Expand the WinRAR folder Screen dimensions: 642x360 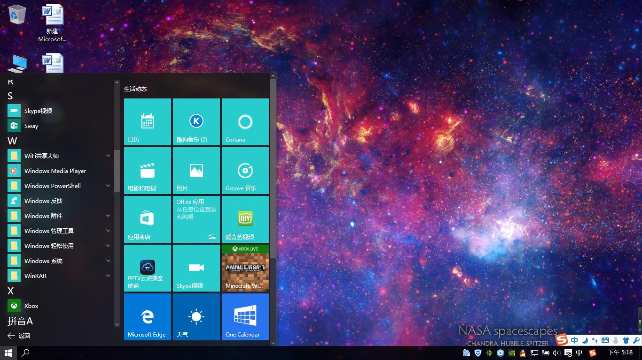[60, 276]
